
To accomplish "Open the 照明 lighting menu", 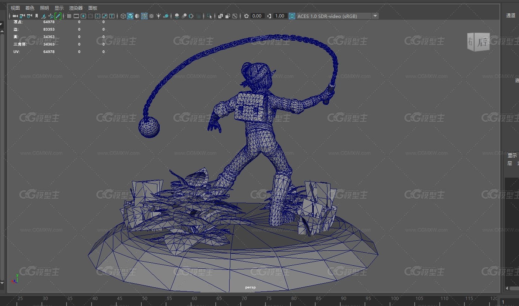I will (x=44, y=8).
